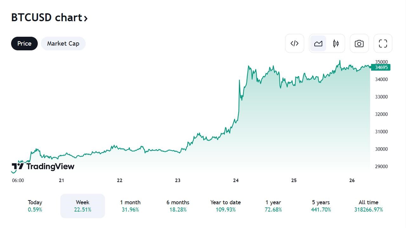Click the 24 date marker on the axis
The height and width of the screenshot is (228, 406).
[x=236, y=180]
